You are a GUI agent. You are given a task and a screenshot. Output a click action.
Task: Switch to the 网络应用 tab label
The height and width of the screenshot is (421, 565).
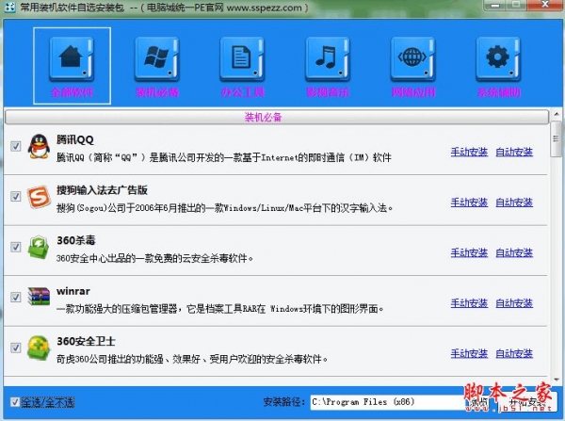pos(413,93)
